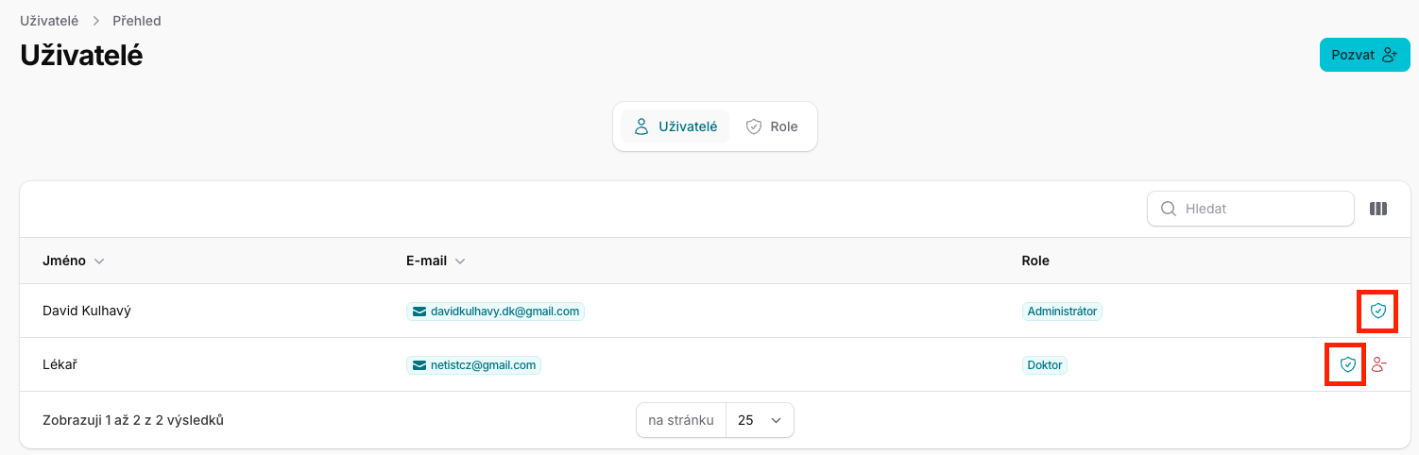Click the envelope icon beside netistcz@gmail.com
The height and width of the screenshot is (455, 1419).
pyautogui.click(x=419, y=365)
